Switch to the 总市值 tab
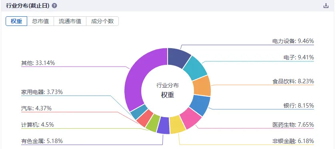 coord(40,22)
